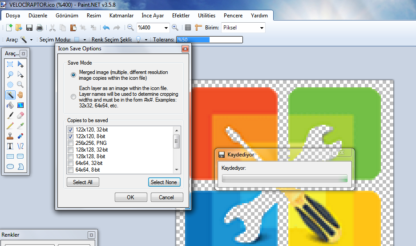Select the Pencil tool
This screenshot has height=246, width=416.
pos(10,126)
